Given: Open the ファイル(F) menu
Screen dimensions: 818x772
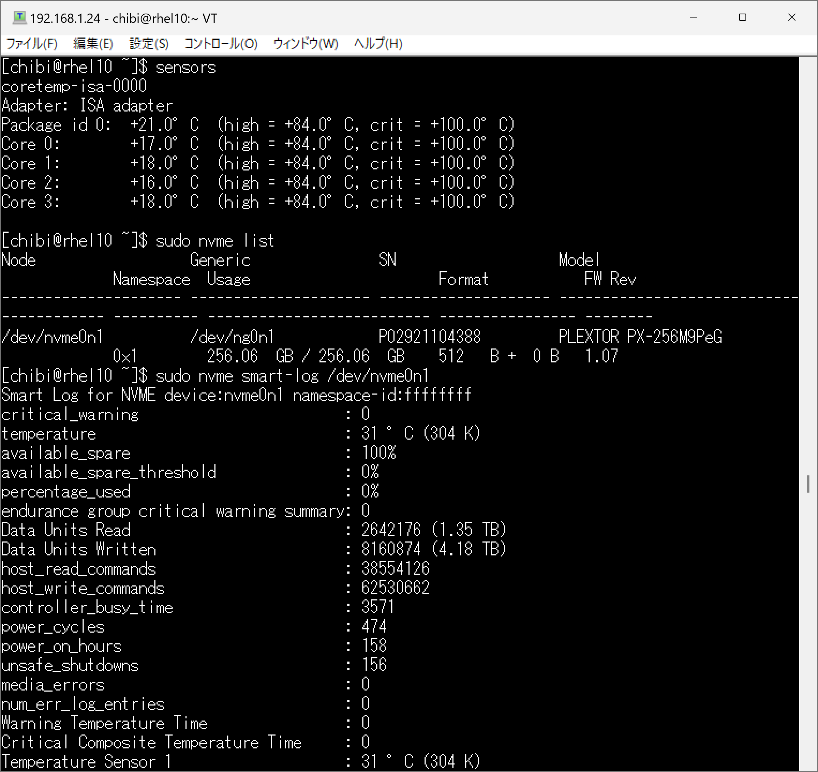Looking at the screenshot, I should point(32,44).
